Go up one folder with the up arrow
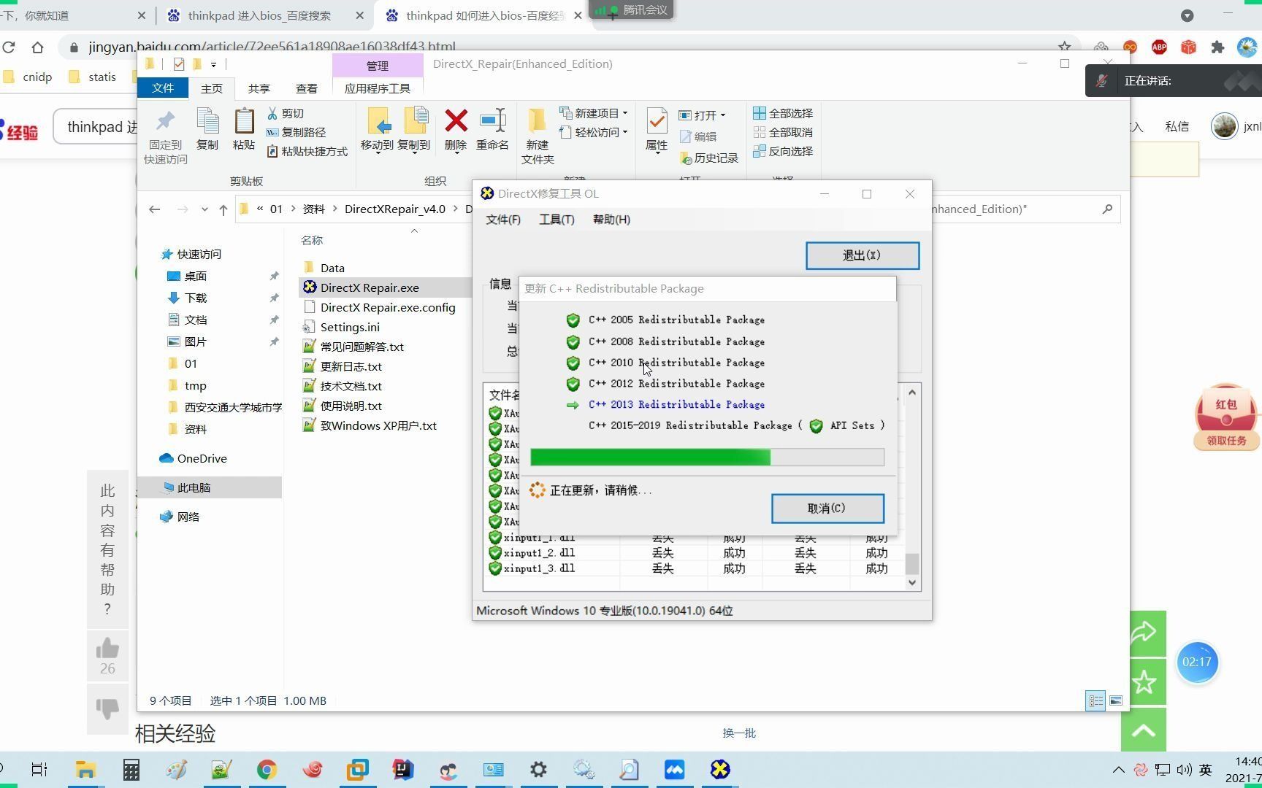 pyautogui.click(x=223, y=209)
